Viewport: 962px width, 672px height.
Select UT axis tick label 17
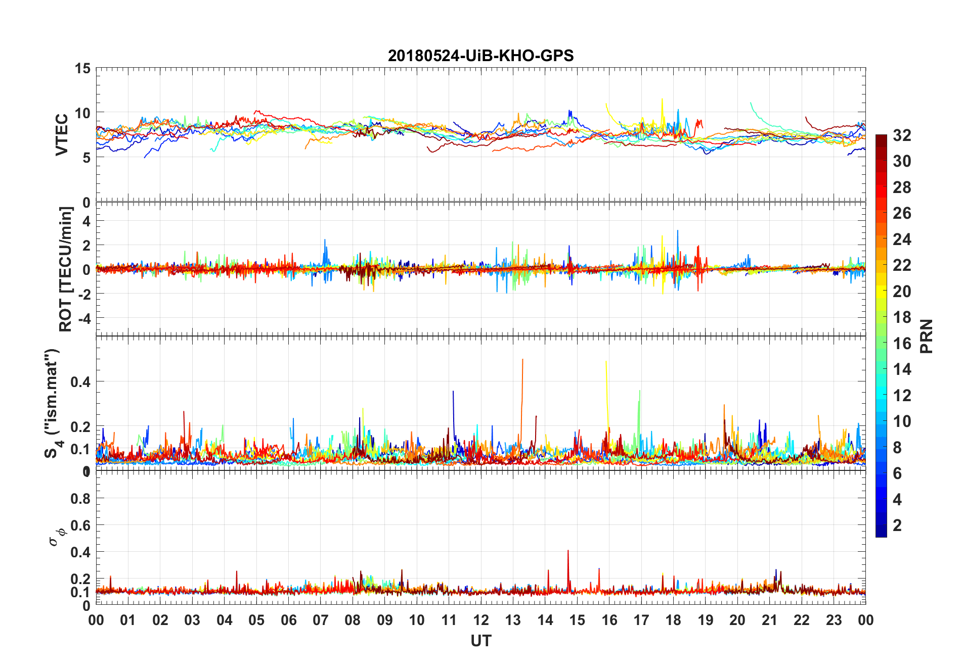pos(641,620)
